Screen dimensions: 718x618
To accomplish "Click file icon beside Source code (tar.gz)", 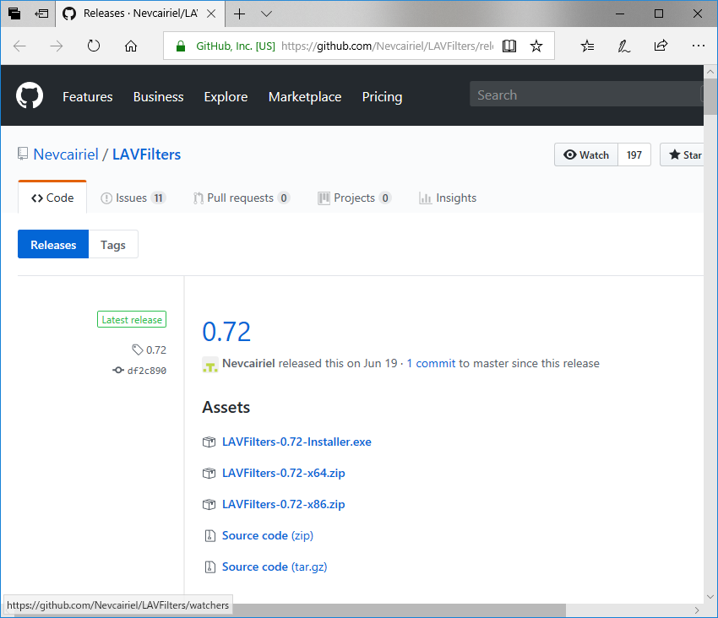I will pyautogui.click(x=209, y=566).
